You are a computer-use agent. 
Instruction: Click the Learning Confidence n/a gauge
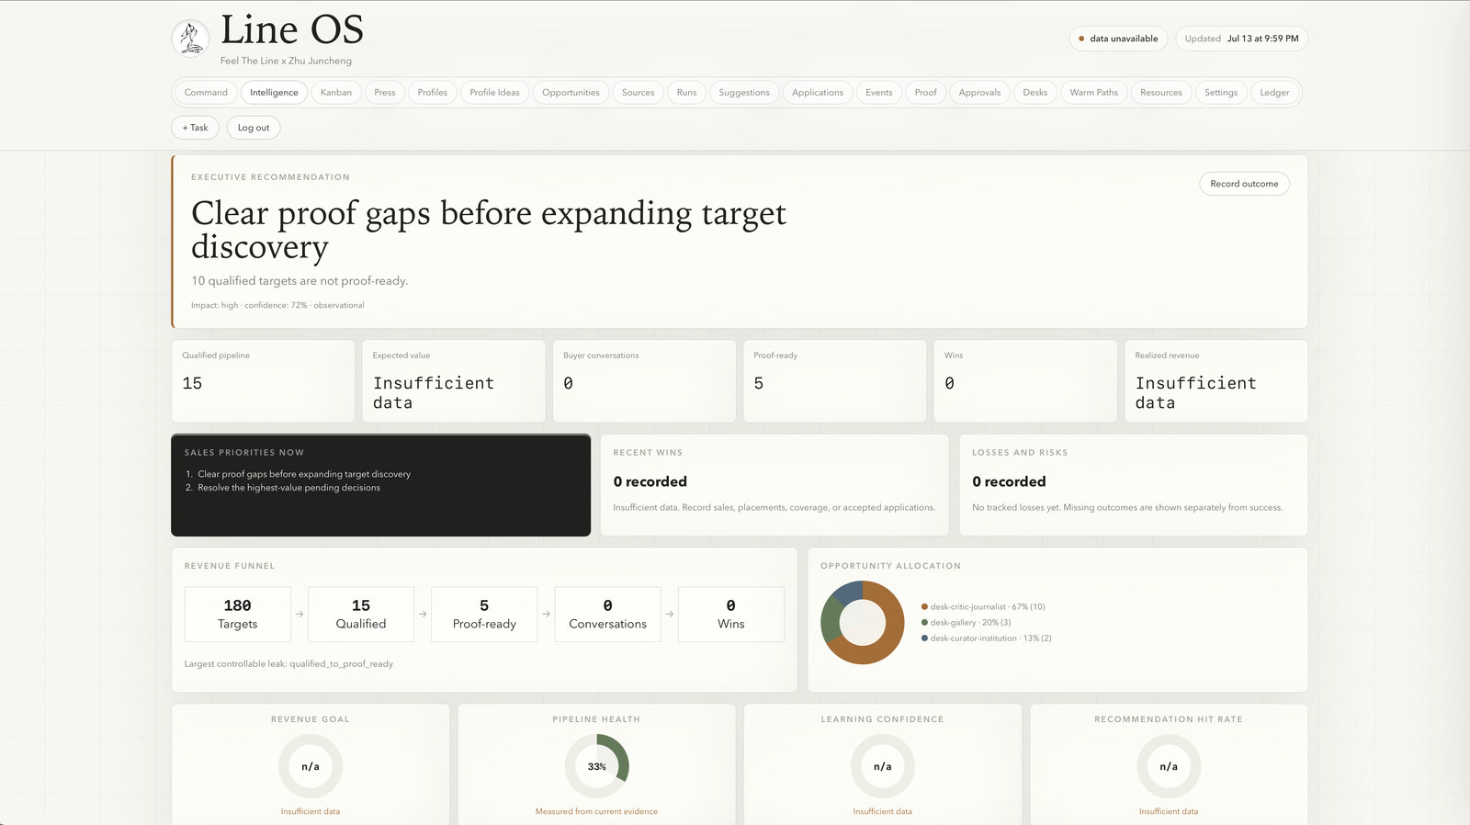[883, 766]
